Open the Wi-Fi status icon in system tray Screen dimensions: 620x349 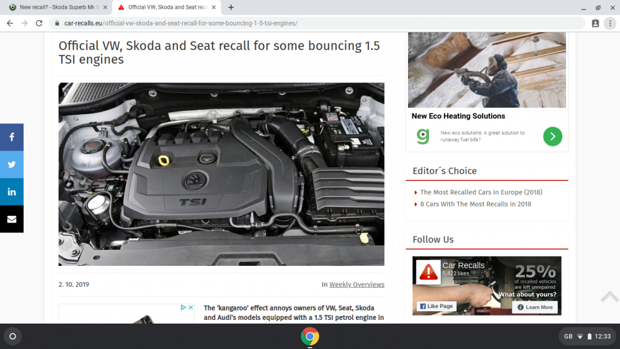point(580,337)
